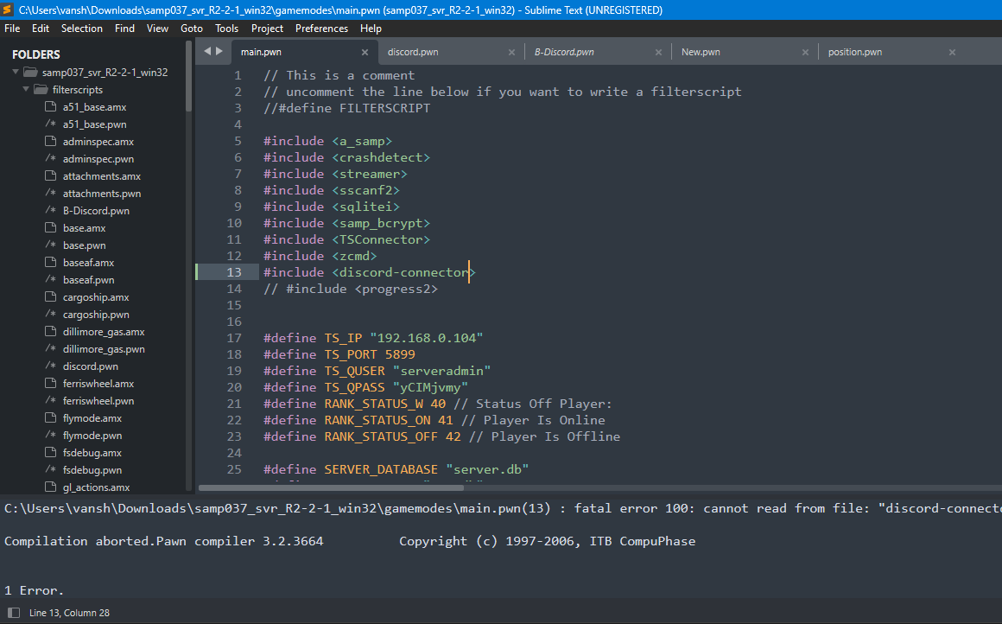The width and height of the screenshot is (1002, 624).
Task: Open the Selection menu
Action: click(82, 29)
